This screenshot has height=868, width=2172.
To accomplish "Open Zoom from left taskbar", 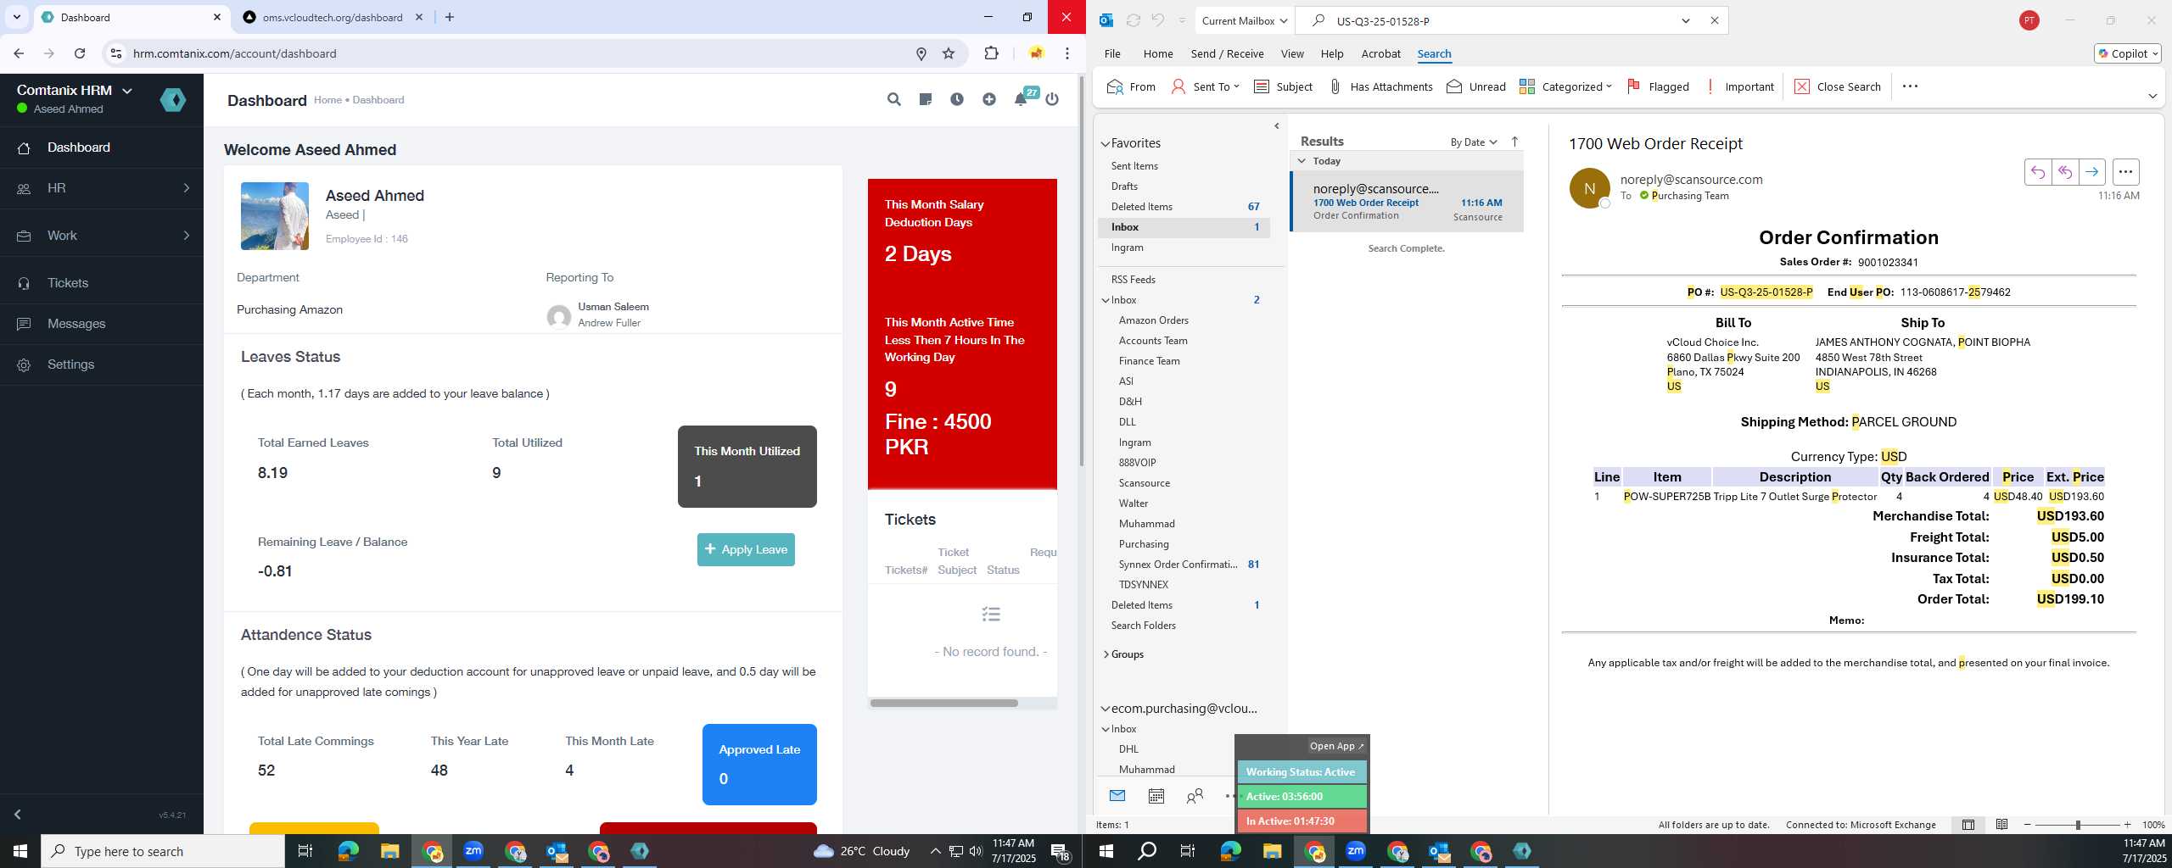I will [x=473, y=851].
